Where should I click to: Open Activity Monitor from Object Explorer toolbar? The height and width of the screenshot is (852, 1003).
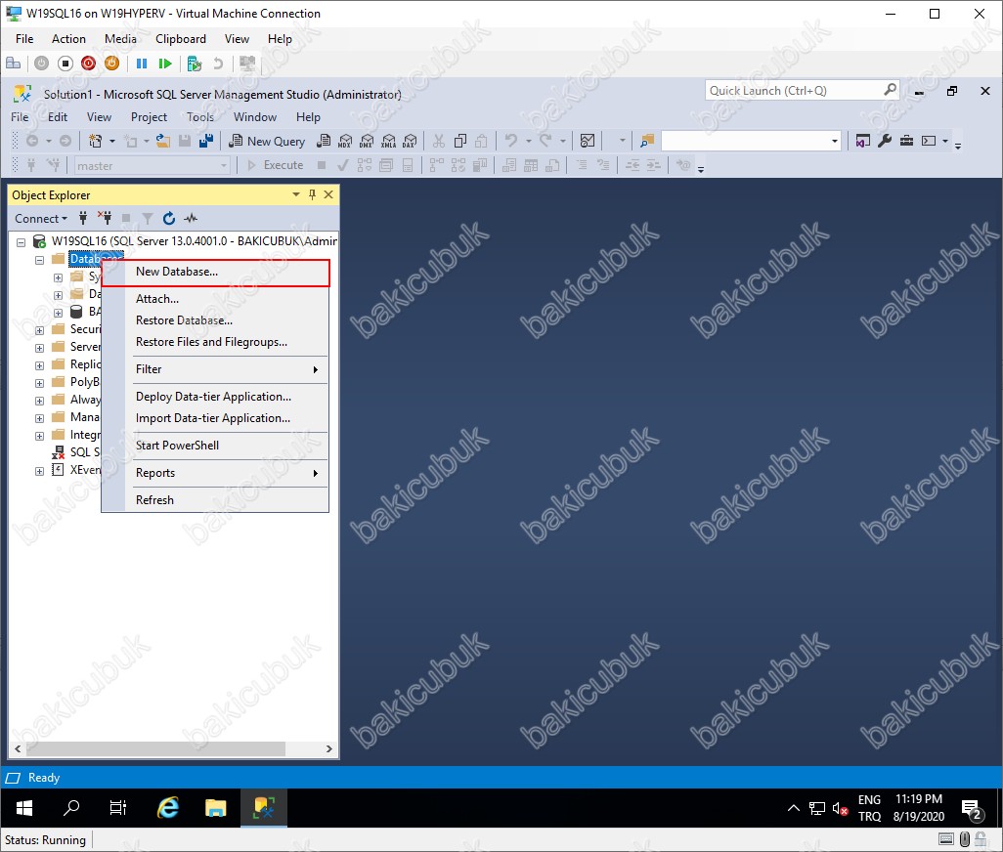(191, 219)
